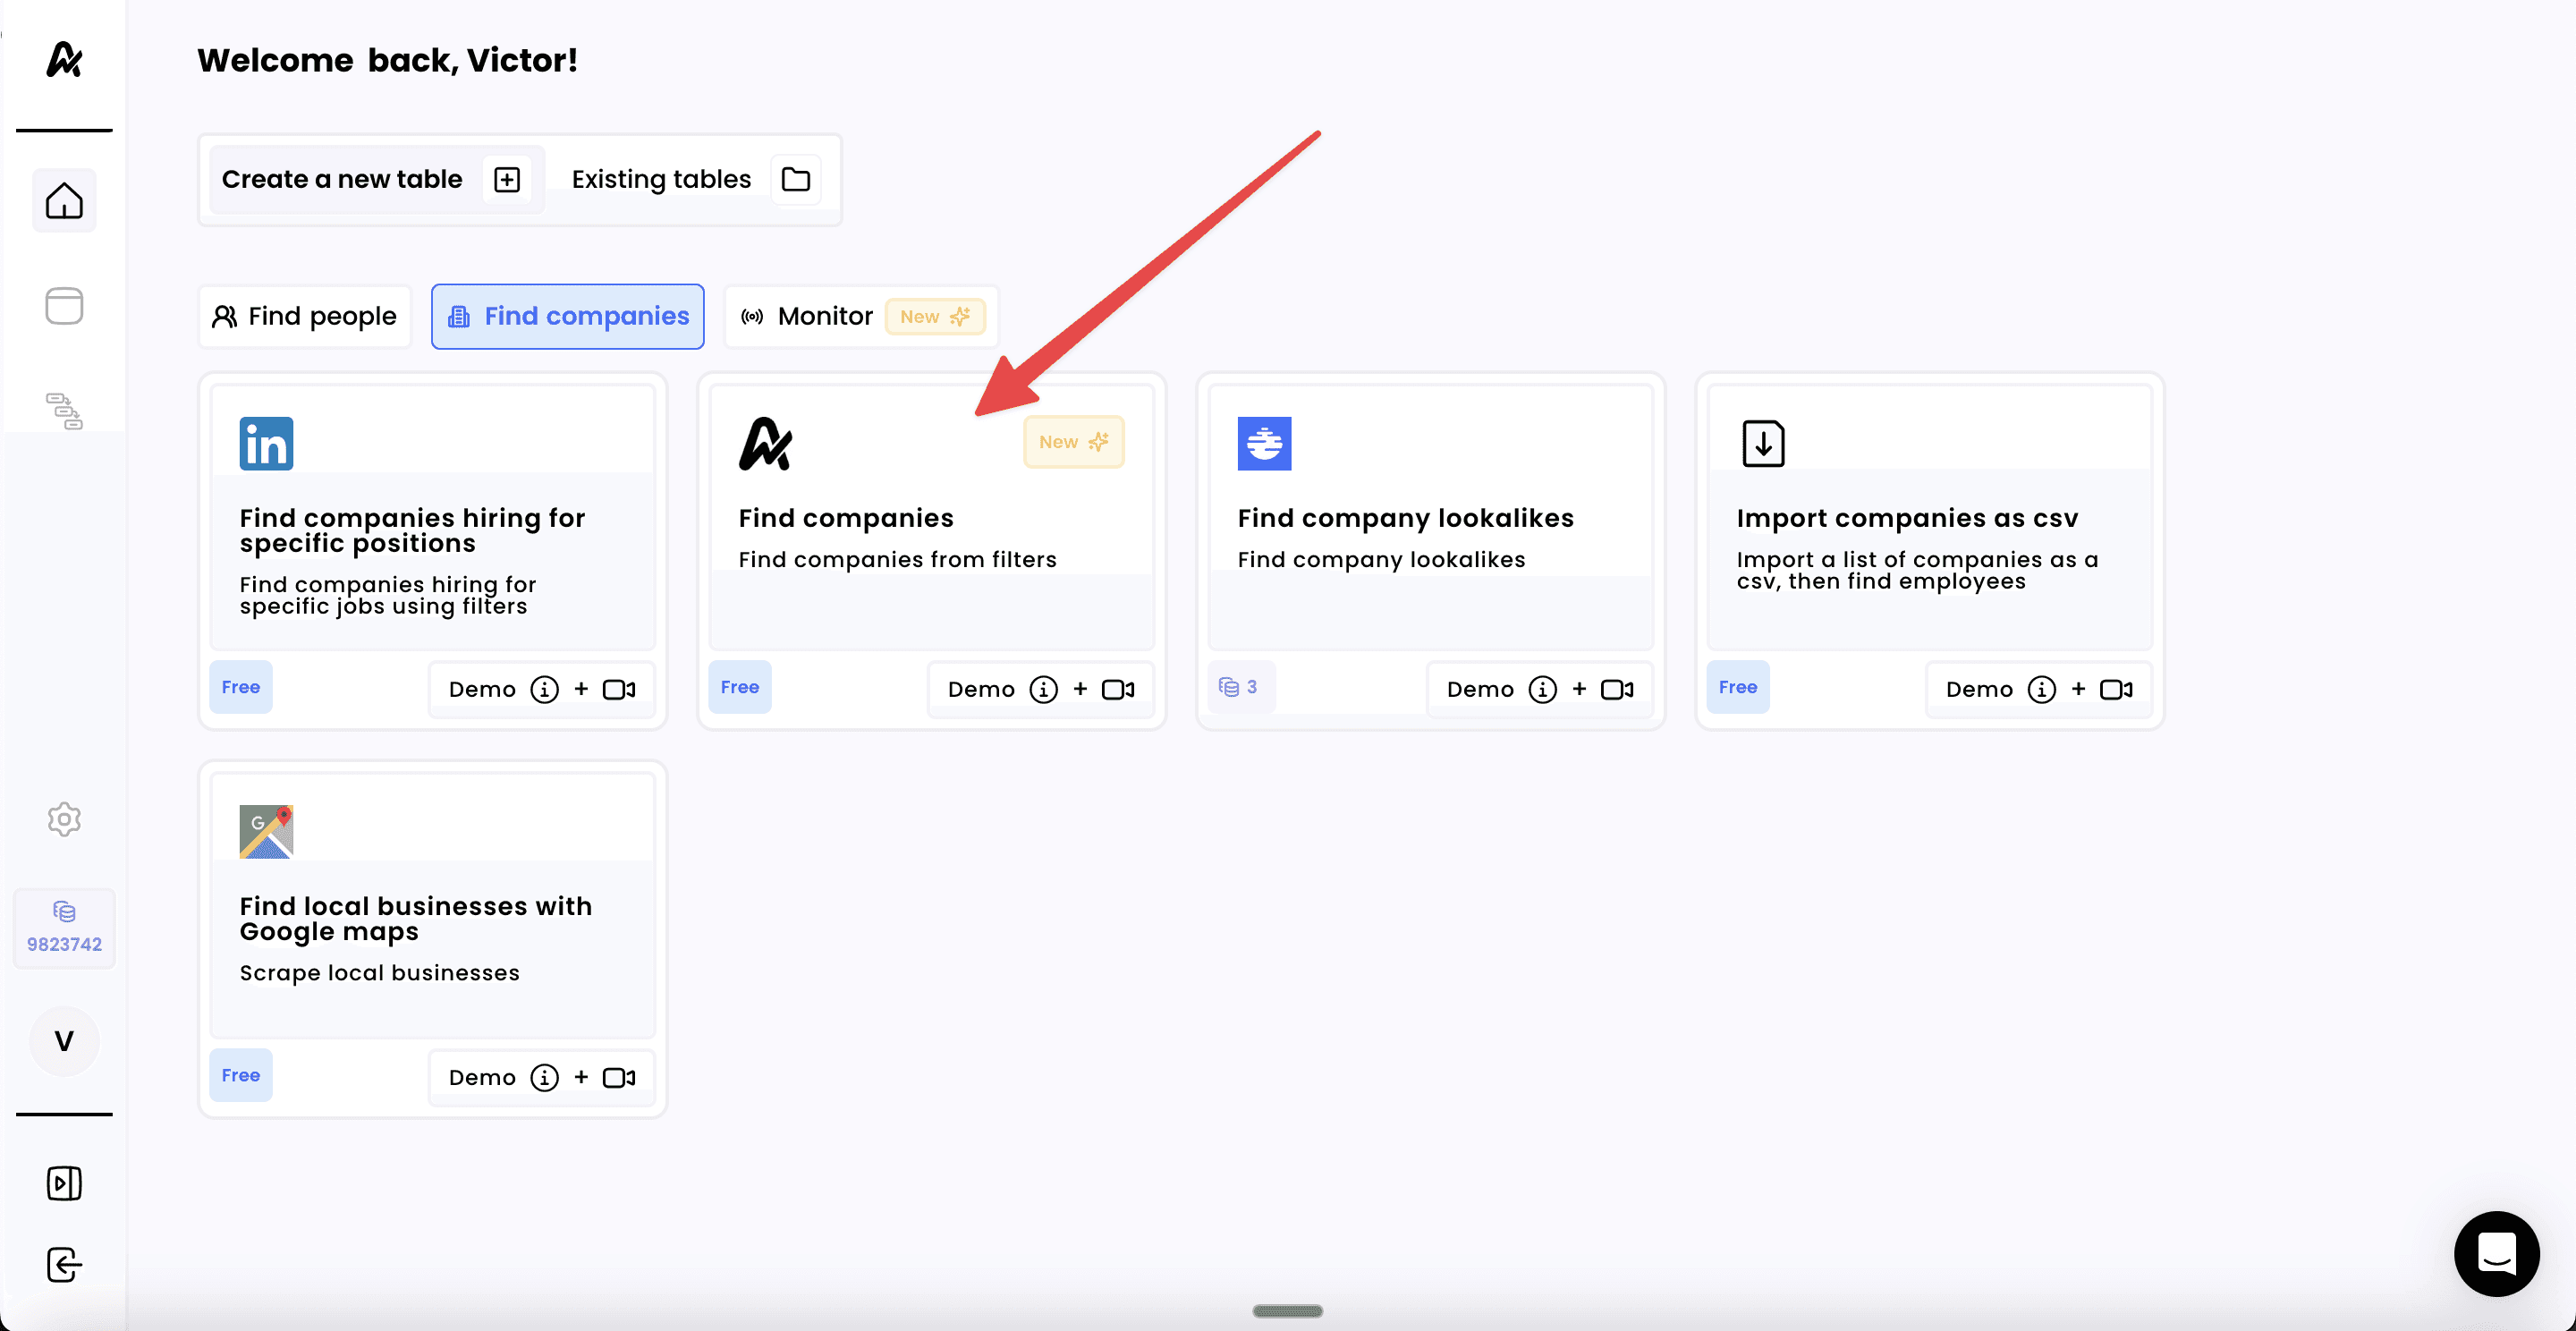This screenshot has width=2576, height=1331.
Task: Switch to the Find people tab
Action: (305, 317)
